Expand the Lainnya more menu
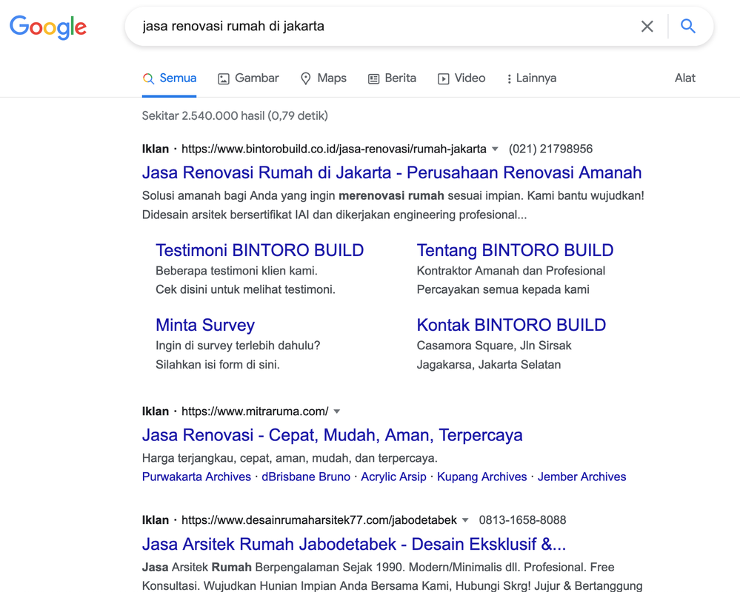Screen dimensions: 740x592 [x=531, y=78]
